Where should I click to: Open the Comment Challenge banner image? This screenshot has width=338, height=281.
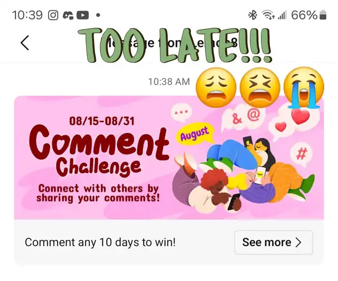pos(169,158)
